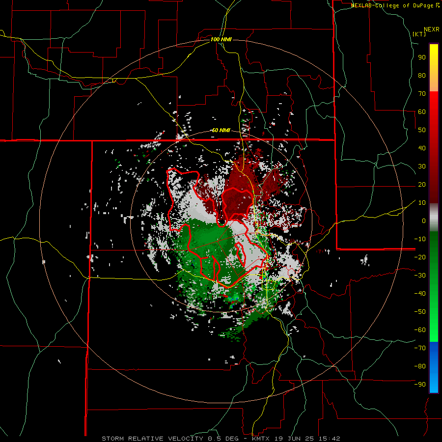
Task: Click the 80 value on the velocity scale
Action: tap(422, 76)
